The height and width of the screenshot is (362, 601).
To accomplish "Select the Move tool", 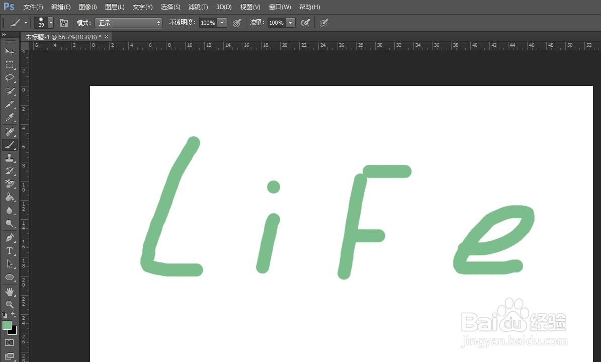I will click(10, 51).
